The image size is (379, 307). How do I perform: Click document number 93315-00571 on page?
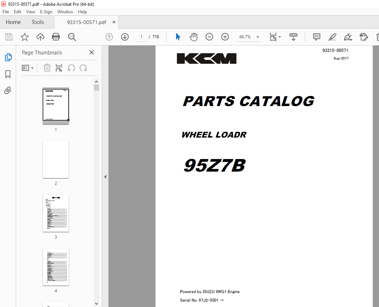pos(335,50)
